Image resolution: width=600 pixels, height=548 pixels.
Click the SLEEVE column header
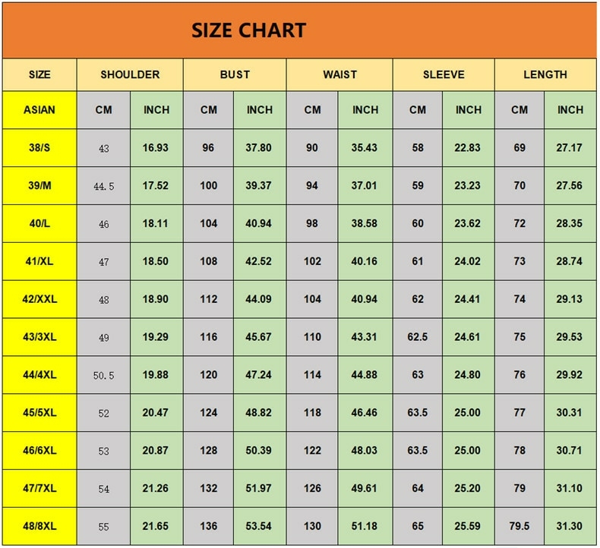click(444, 74)
